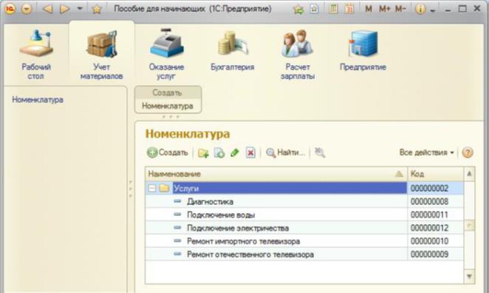The height and width of the screenshot is (293, 489).
Task: Open the info help icon
Action: (x=420, y=9)
